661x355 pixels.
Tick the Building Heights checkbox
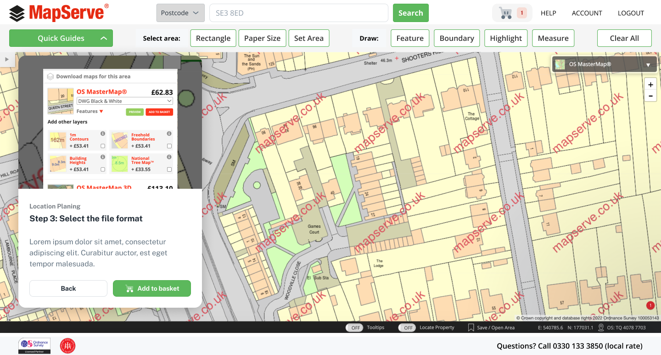[103, 169]
